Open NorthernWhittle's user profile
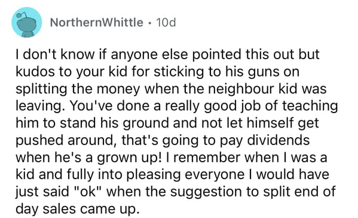 pyautogui.click(x=97, y=22)
